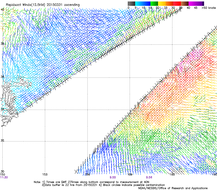Image resolution: width=217 pixels, height=190 pixels.
Task: Click the '45' label under the color bar
Action: coord(196,8)
